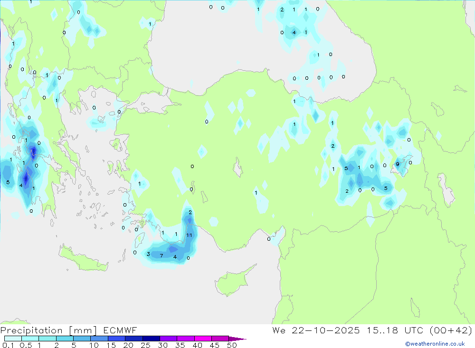Open the ©weatheronline.co.uk link
Image resolution: width=475 pixels, height=348 pixels.
click(435, 344)
